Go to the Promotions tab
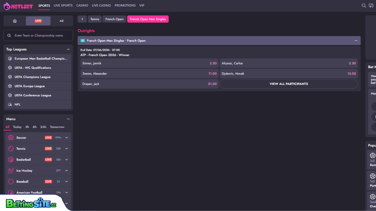376x211 pixels. [x=125, y=6]
